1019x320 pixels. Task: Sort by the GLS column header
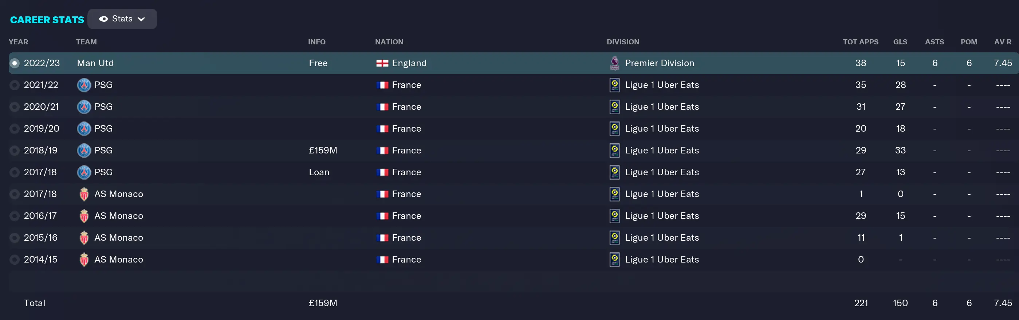tap(900, 42)
